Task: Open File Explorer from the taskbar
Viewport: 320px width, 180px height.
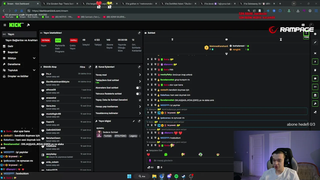Action: pos(154,176)
